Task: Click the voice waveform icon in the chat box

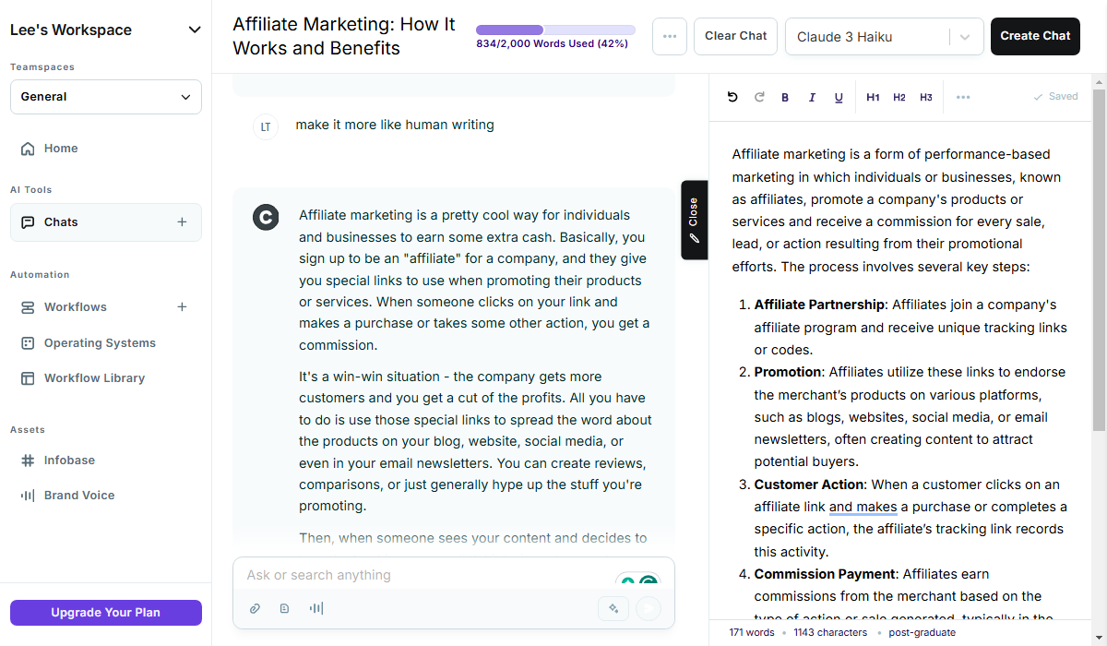Action: [x=315, y=608]
